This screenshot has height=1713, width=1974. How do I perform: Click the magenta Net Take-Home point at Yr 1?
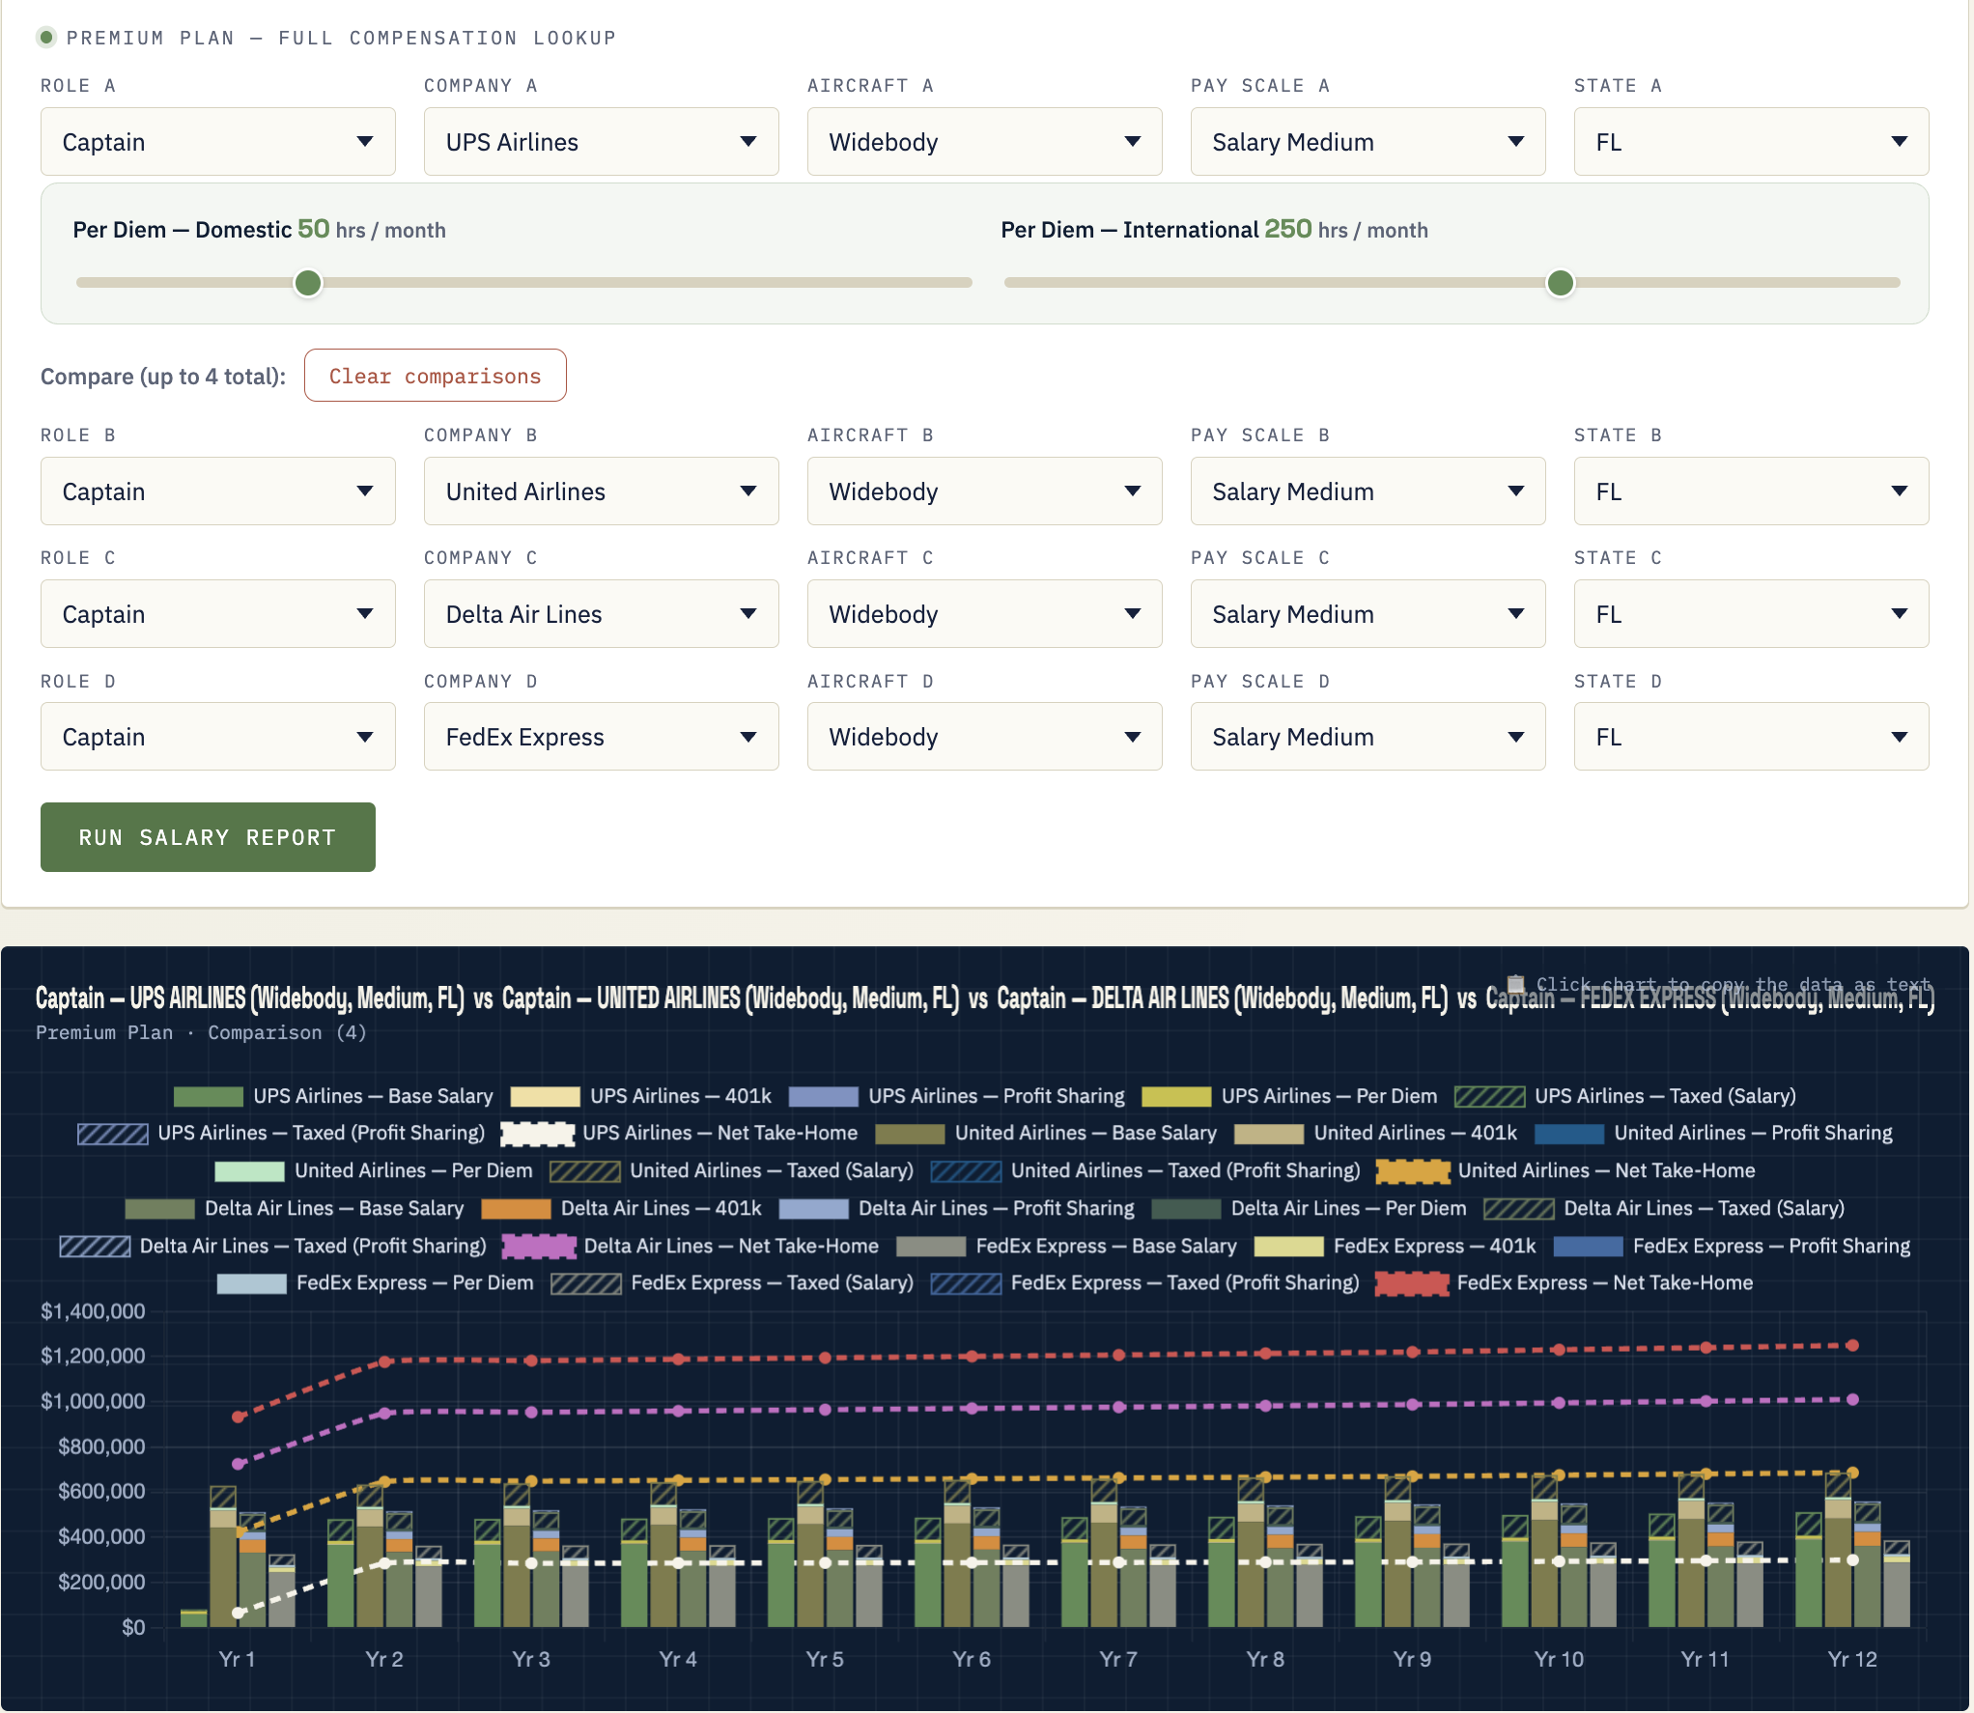pos(239,1464)
